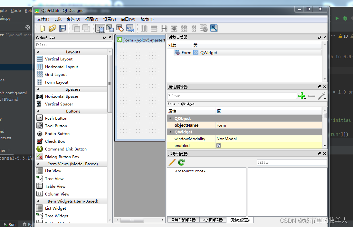Open the windowModality NonModal value
Viewport: 353px width, 227px height.
(269, 139)
